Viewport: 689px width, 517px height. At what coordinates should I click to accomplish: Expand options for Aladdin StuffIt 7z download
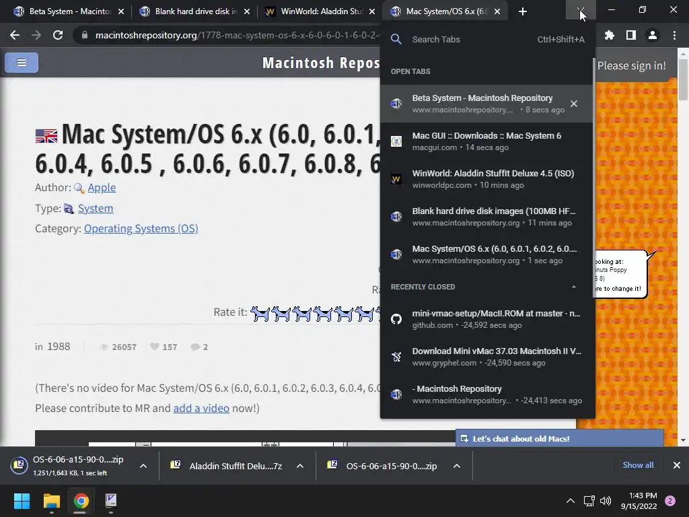300,466
